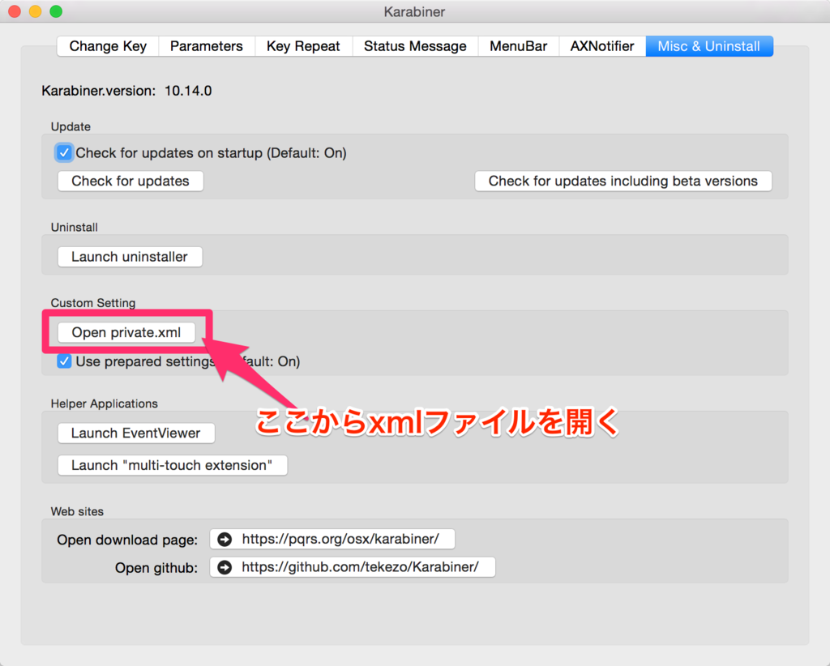Switch to the AXNotifier tab

pyautogui.click(x=602, y=46)
